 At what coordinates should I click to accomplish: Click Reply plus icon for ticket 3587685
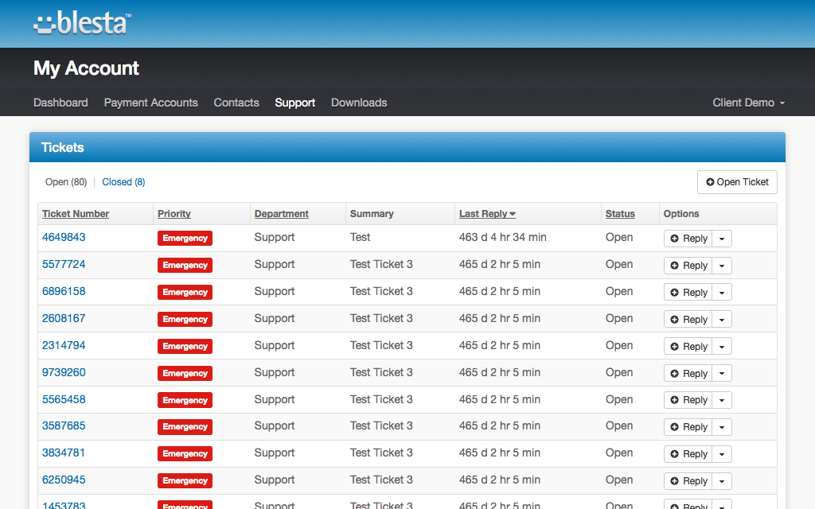tap(675, 427)
